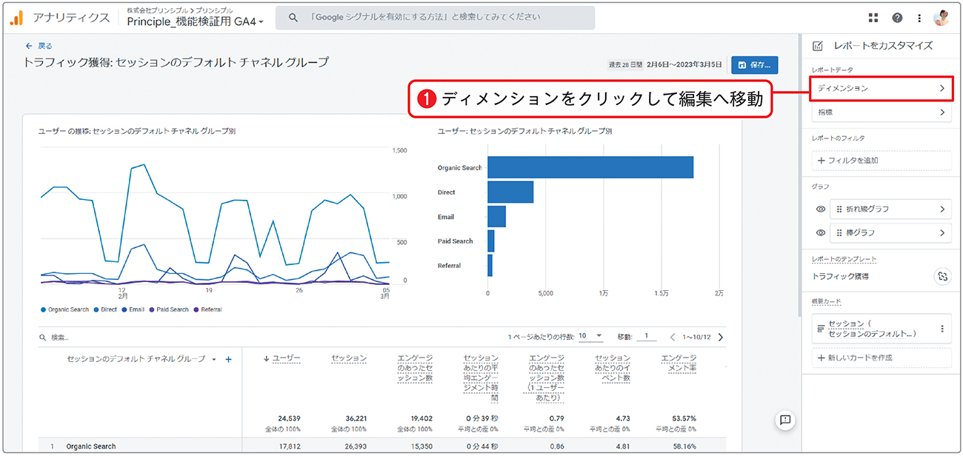
Task: Open the help question mark icon
Action: tap(897, 18)
